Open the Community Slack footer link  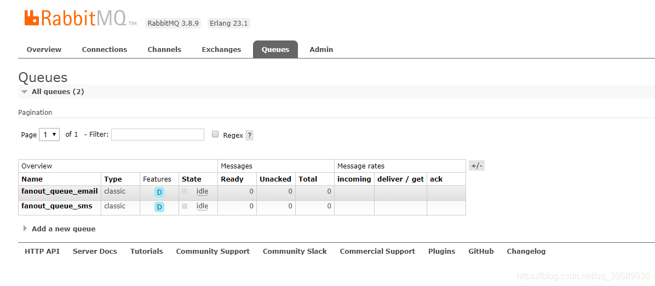point(295,252)
